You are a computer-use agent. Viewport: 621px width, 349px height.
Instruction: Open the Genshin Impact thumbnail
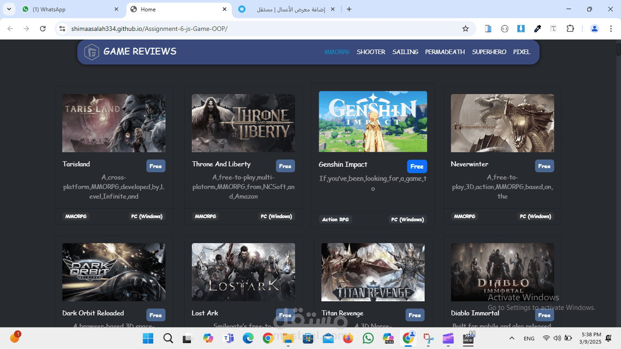(373, 121)
